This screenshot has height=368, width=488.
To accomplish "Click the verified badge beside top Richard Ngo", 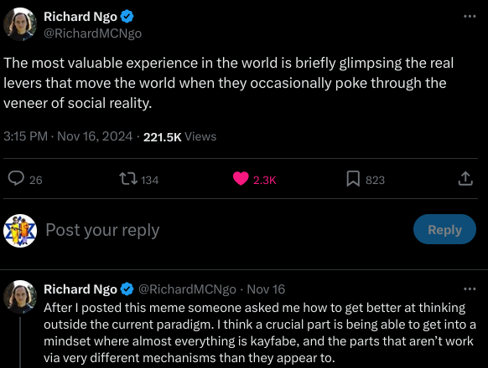I will coord(127,17).
